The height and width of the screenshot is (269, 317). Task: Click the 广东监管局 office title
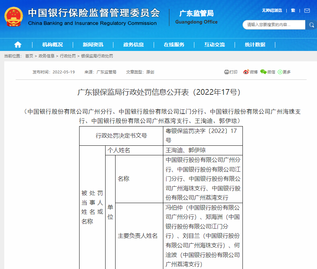coord(196,13)
